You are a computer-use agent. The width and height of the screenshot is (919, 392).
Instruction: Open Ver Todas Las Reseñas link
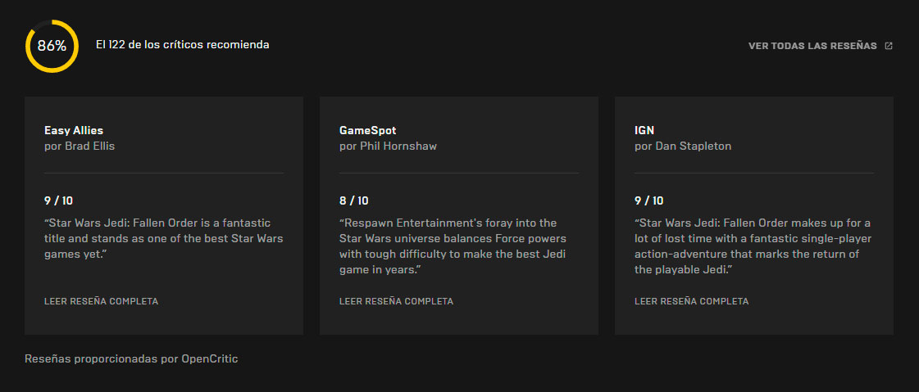812,46
